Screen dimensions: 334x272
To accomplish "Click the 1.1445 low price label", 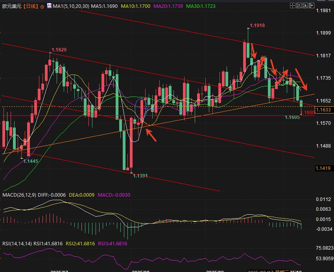I will click(x=31, y=161).
